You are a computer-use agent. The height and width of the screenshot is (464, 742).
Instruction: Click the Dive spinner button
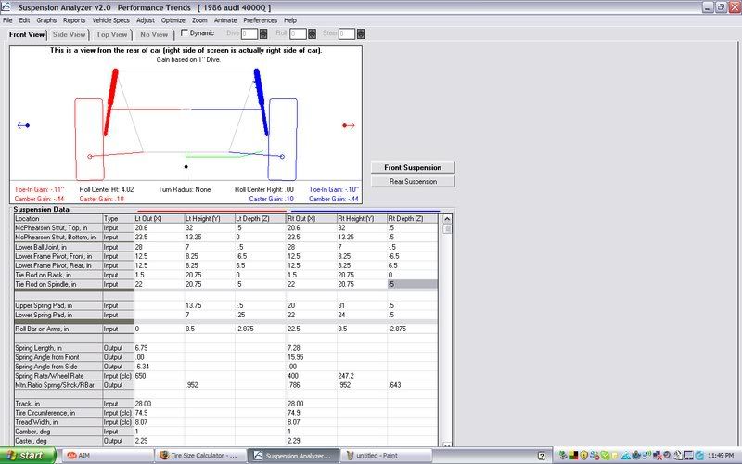[263, 34]
